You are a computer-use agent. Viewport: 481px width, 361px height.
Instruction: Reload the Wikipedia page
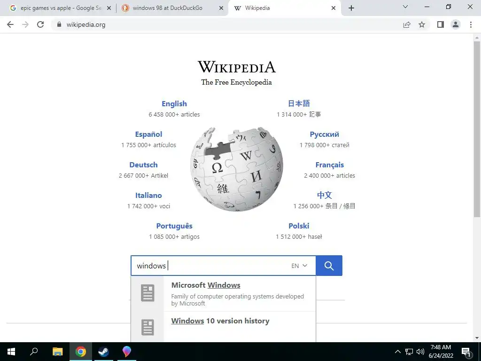pos(40,24)
